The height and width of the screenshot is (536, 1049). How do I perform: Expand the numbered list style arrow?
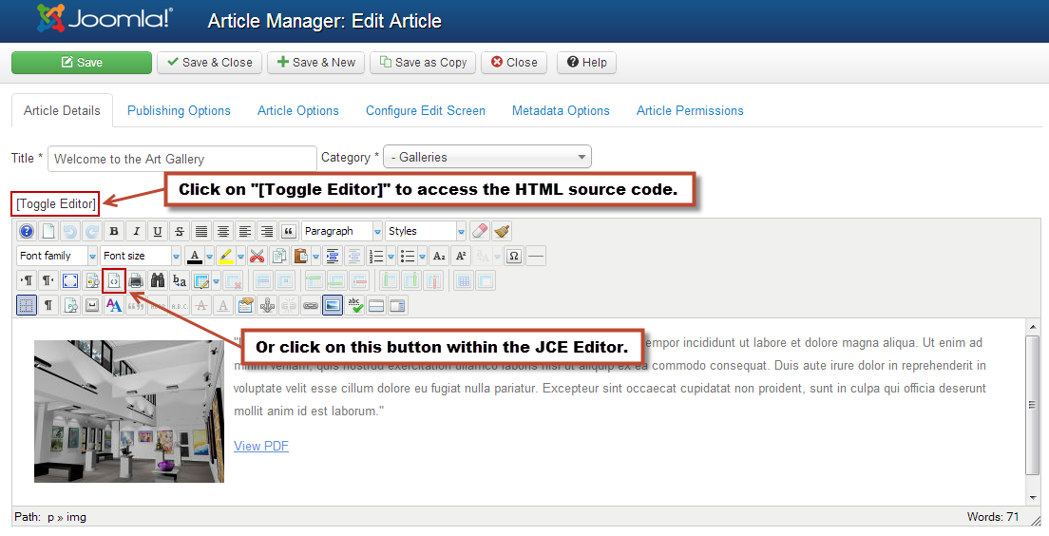pyautogui.click(x=390, y=257)
